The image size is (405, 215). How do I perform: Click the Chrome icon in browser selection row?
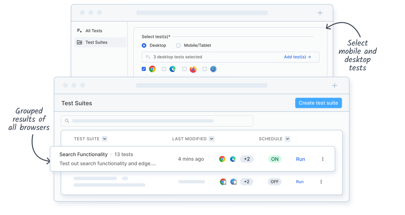pyautogui.click(x=152, y=69)
